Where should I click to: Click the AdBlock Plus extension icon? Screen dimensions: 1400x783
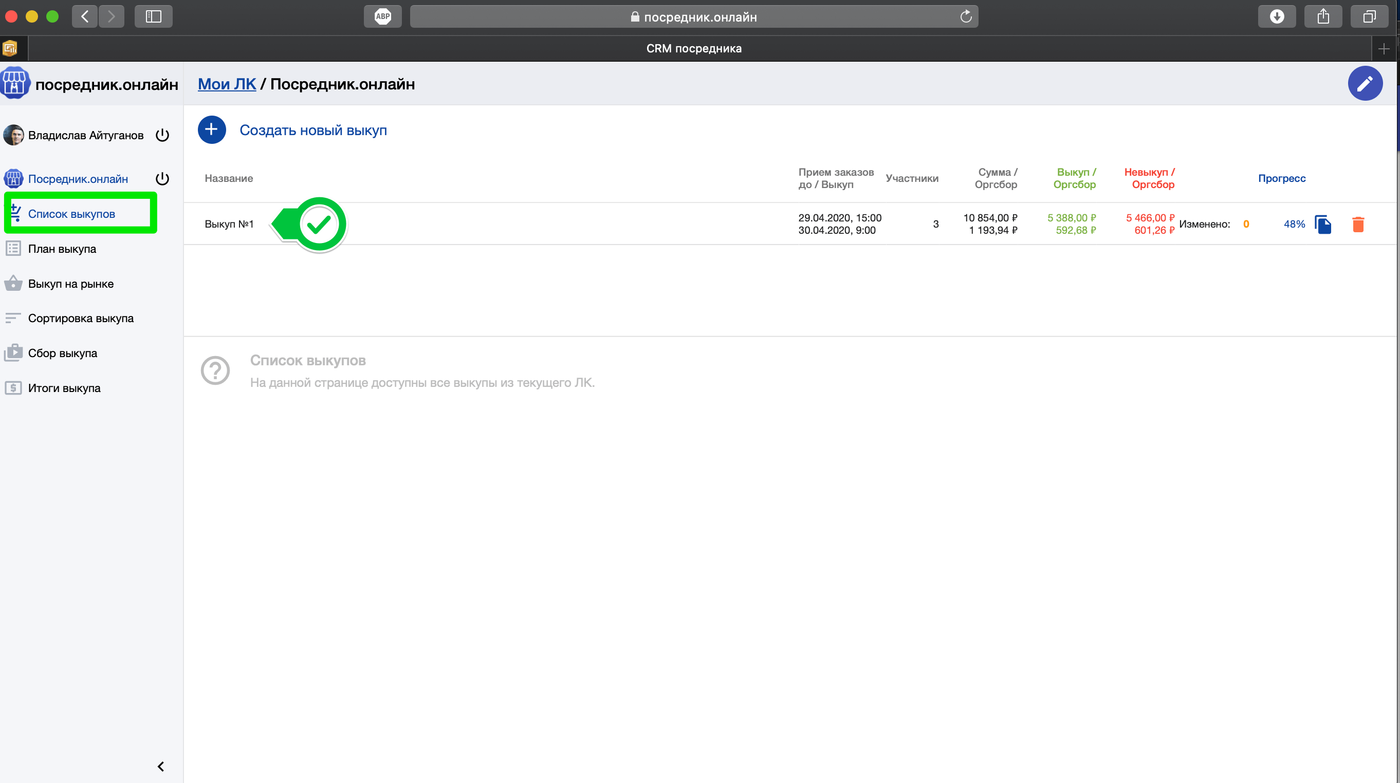(382, 16)
